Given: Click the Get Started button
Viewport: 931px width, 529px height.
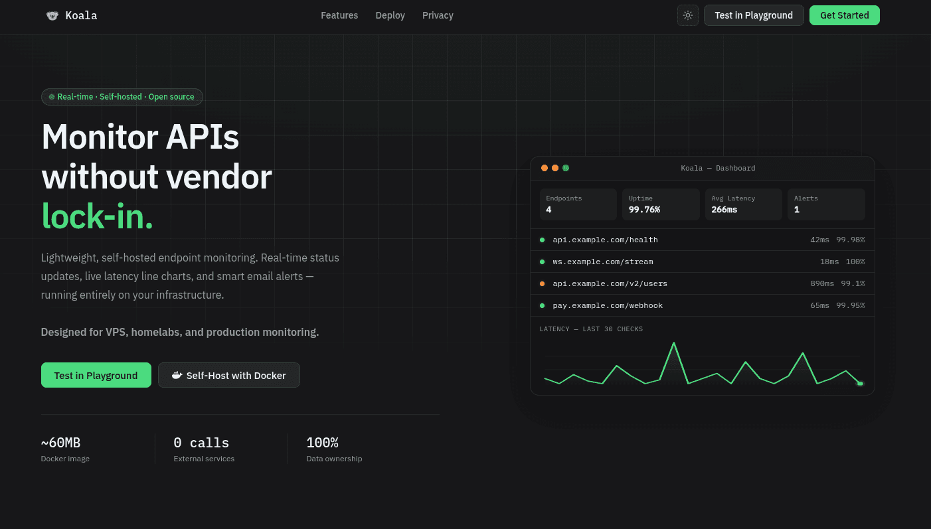Looking at the screenshot, I should [x=844, y=15].
